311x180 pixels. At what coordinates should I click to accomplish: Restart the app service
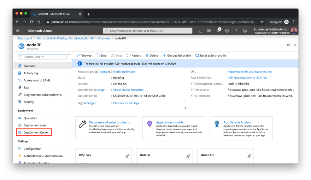(134, 56)
